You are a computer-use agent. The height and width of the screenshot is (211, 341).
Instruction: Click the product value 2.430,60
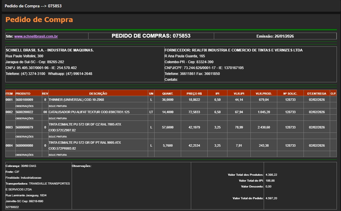pyautogui.click(x=263, y=127)
